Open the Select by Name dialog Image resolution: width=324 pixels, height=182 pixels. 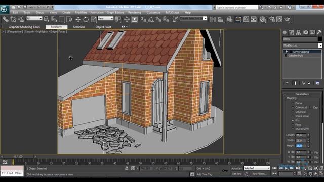click(x=54, y=19)
